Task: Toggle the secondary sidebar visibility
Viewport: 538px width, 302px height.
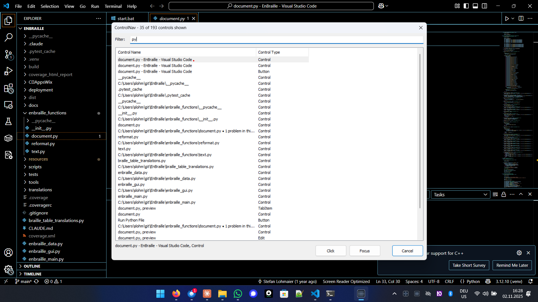Action: [484, 6]
